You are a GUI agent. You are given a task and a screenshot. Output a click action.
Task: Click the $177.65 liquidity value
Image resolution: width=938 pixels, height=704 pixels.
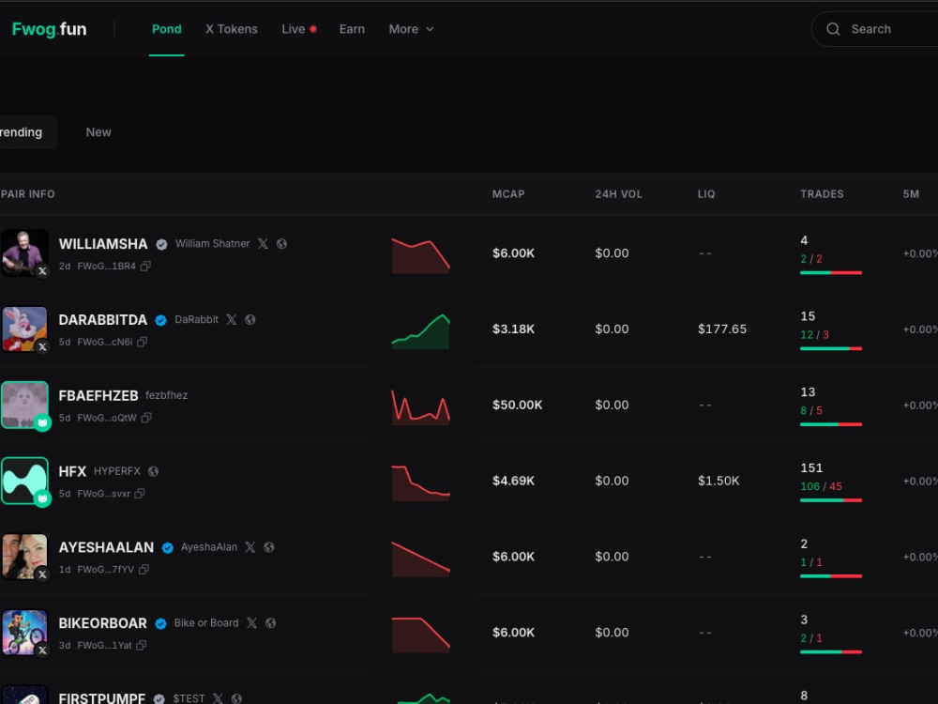[x=722, y=329]
